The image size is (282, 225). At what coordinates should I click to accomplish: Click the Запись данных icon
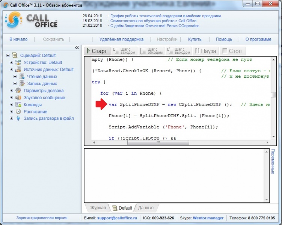click(22, 83)
